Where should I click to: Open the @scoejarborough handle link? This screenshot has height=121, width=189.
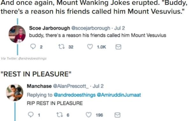(x=91, y=28)
